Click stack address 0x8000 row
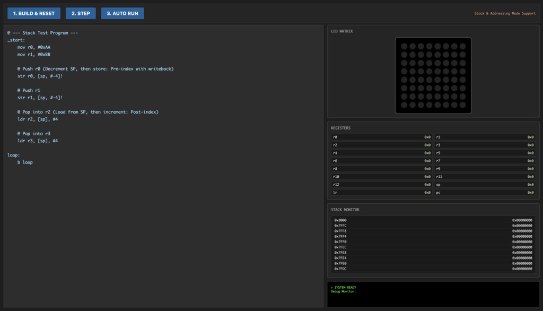Image resolution: width=543 pixels, height=311 pixels. click(433, 220)
